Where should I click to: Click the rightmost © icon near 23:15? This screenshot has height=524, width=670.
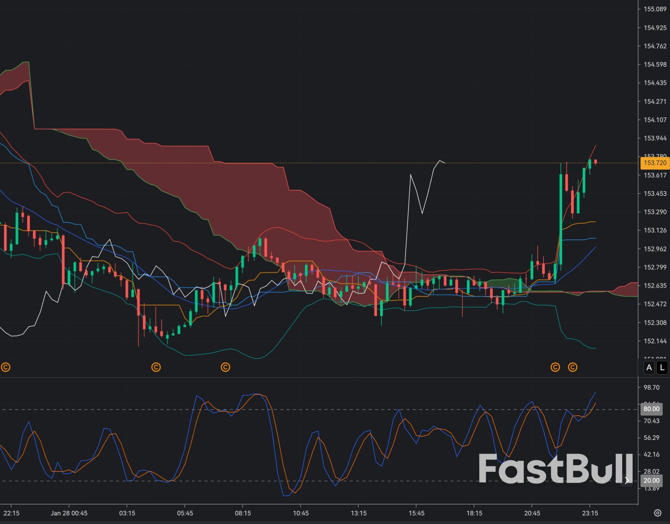point(573,367)
